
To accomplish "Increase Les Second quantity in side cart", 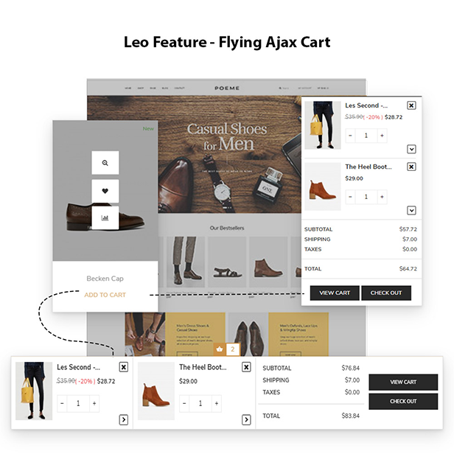I will pyautogui.click(x=382, y=136).
